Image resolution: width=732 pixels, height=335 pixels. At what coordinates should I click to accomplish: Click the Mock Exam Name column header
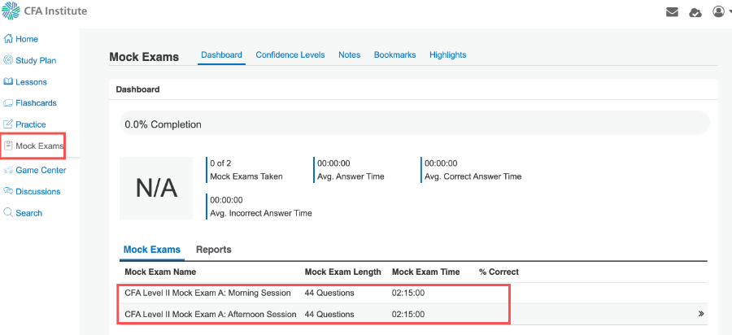[x=160, y=272]
